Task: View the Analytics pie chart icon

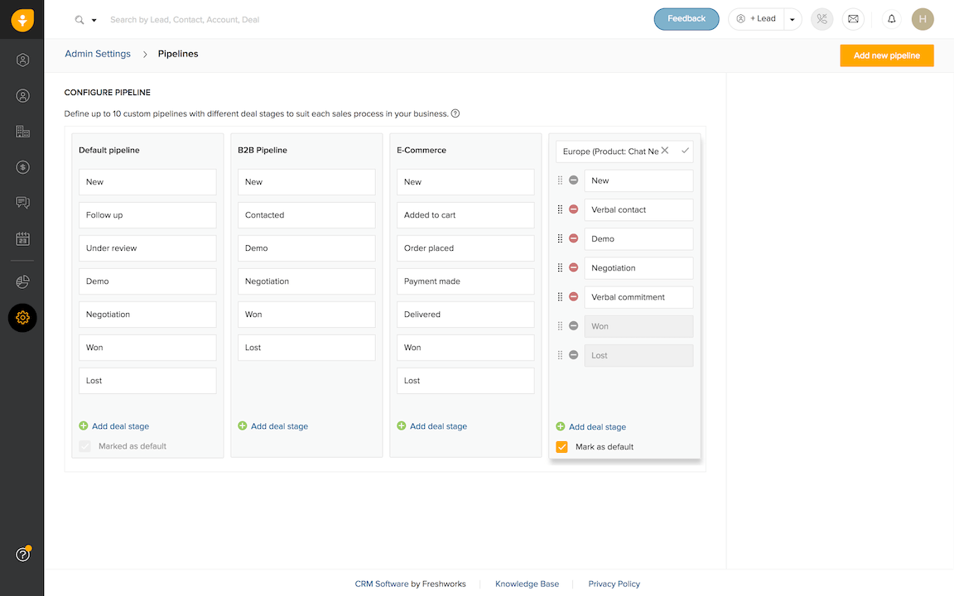Action: (22, 280)
